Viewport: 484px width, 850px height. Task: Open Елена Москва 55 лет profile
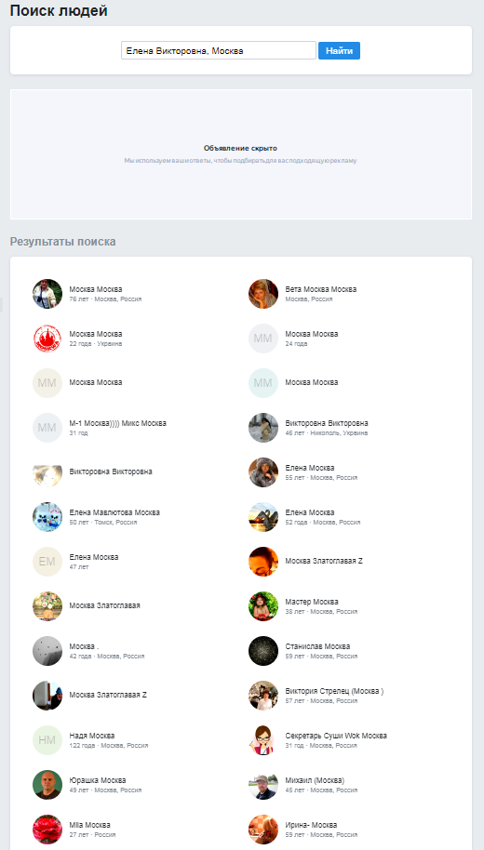click(x=310, y=468)
